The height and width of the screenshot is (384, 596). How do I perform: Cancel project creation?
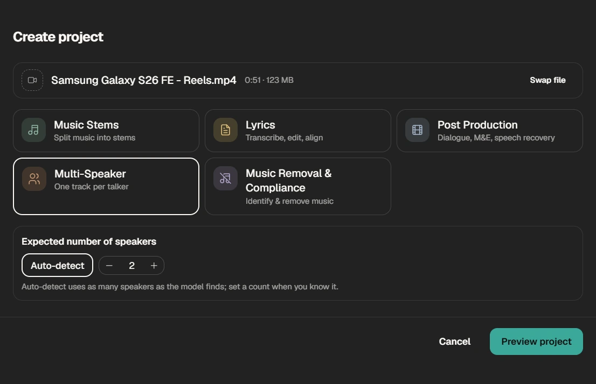point(455,342)
